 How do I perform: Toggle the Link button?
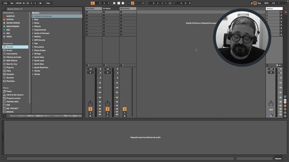point(5,3)
